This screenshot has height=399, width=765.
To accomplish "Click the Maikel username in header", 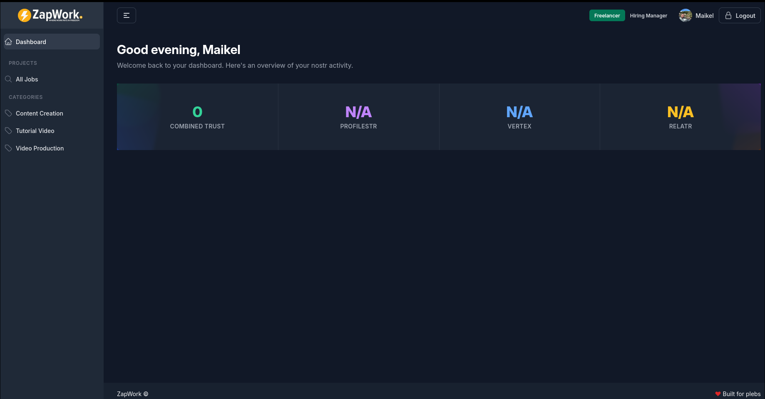I will tap(704, 15).
